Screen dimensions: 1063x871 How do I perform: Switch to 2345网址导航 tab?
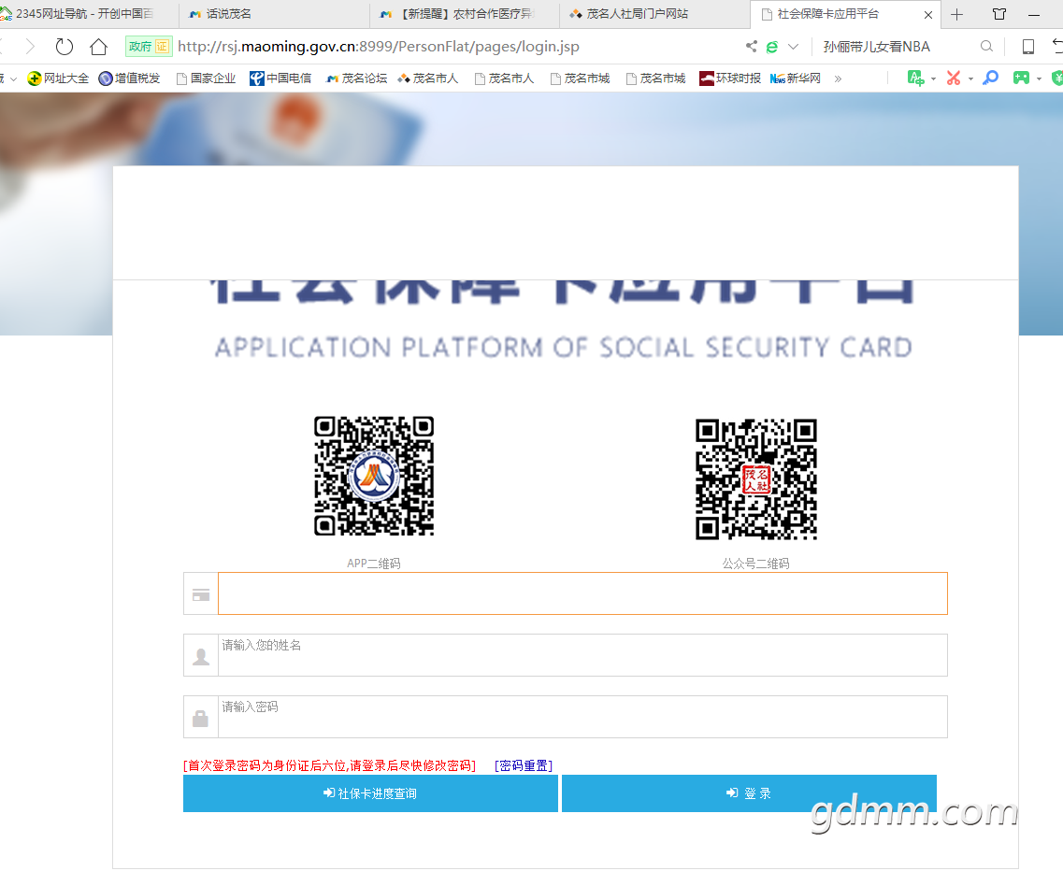[85, 14]
